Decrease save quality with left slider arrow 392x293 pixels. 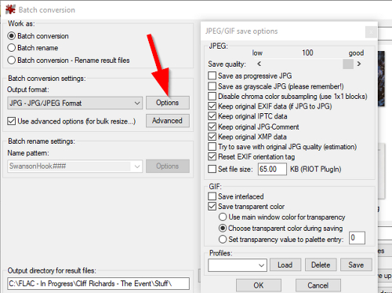[x=259, y=64]
